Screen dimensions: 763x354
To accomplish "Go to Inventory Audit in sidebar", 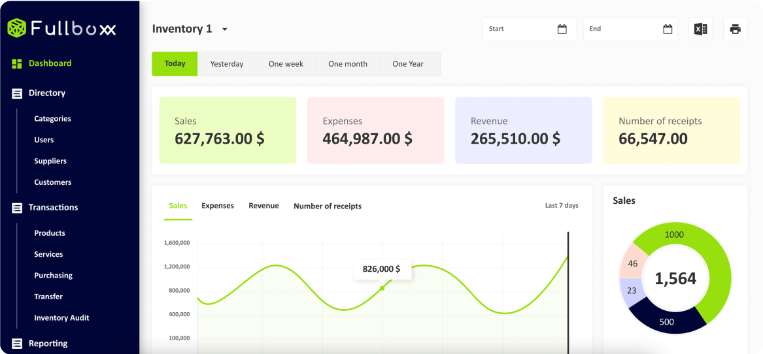I will coord(61,318).
